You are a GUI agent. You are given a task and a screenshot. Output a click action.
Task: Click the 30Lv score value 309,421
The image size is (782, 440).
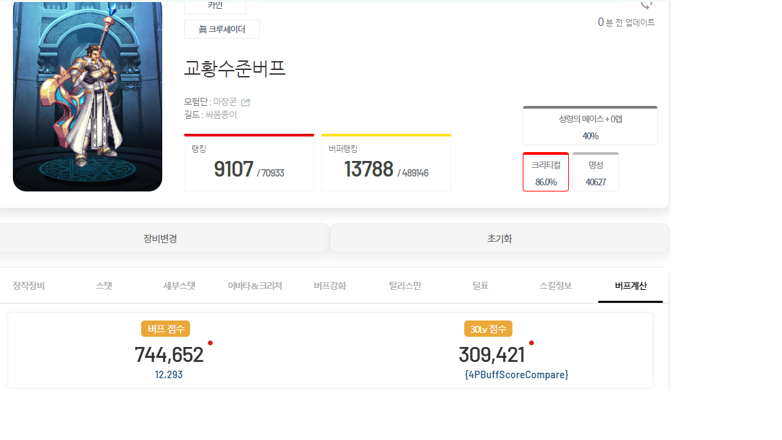[x=491, y=355]
